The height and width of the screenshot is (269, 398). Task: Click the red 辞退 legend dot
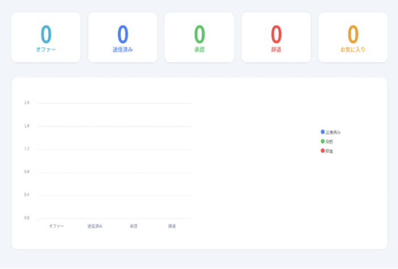[x=322, y=151]
